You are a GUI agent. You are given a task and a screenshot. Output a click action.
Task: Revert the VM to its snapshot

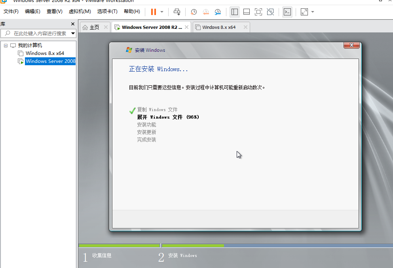point(205,12)
